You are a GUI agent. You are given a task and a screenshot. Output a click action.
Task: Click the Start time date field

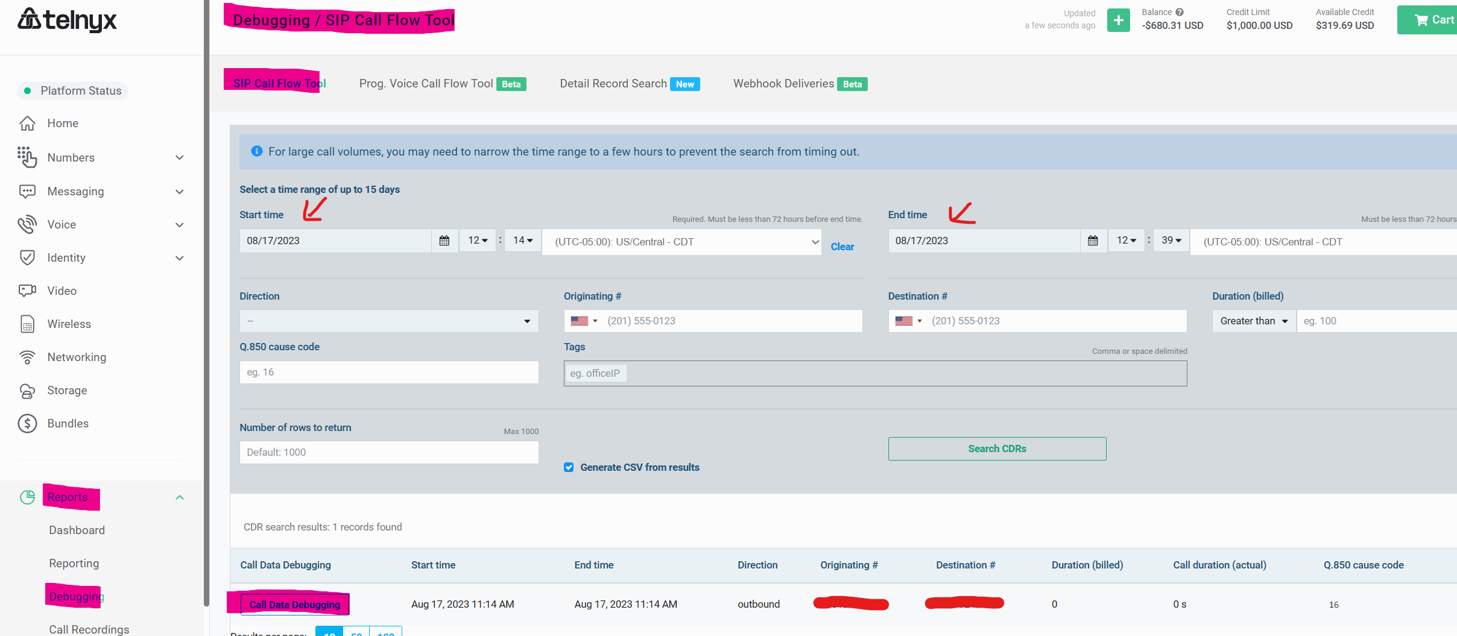(335, 241)
